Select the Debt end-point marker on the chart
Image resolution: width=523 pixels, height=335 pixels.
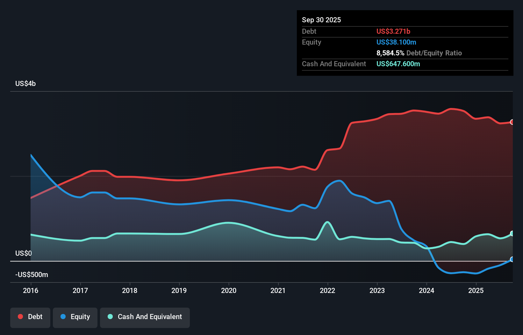512,122
